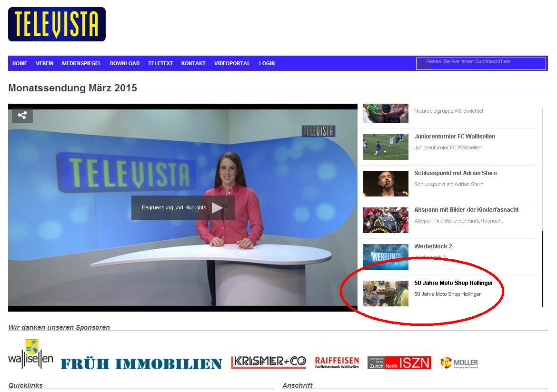Open the Raiffeisen sponsor logo

[x=337, y=363]
